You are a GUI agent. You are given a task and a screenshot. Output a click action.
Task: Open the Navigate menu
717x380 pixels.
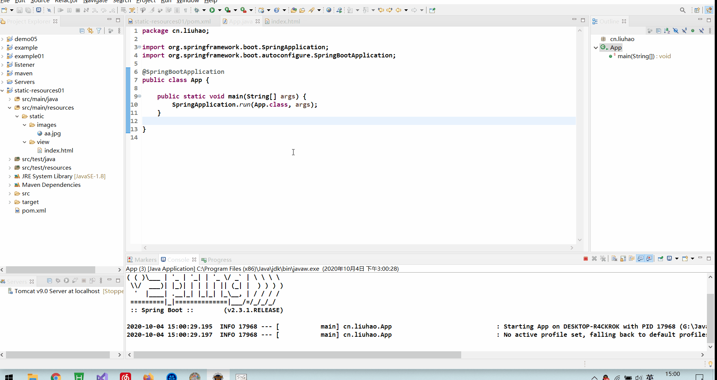pos(95,1)
